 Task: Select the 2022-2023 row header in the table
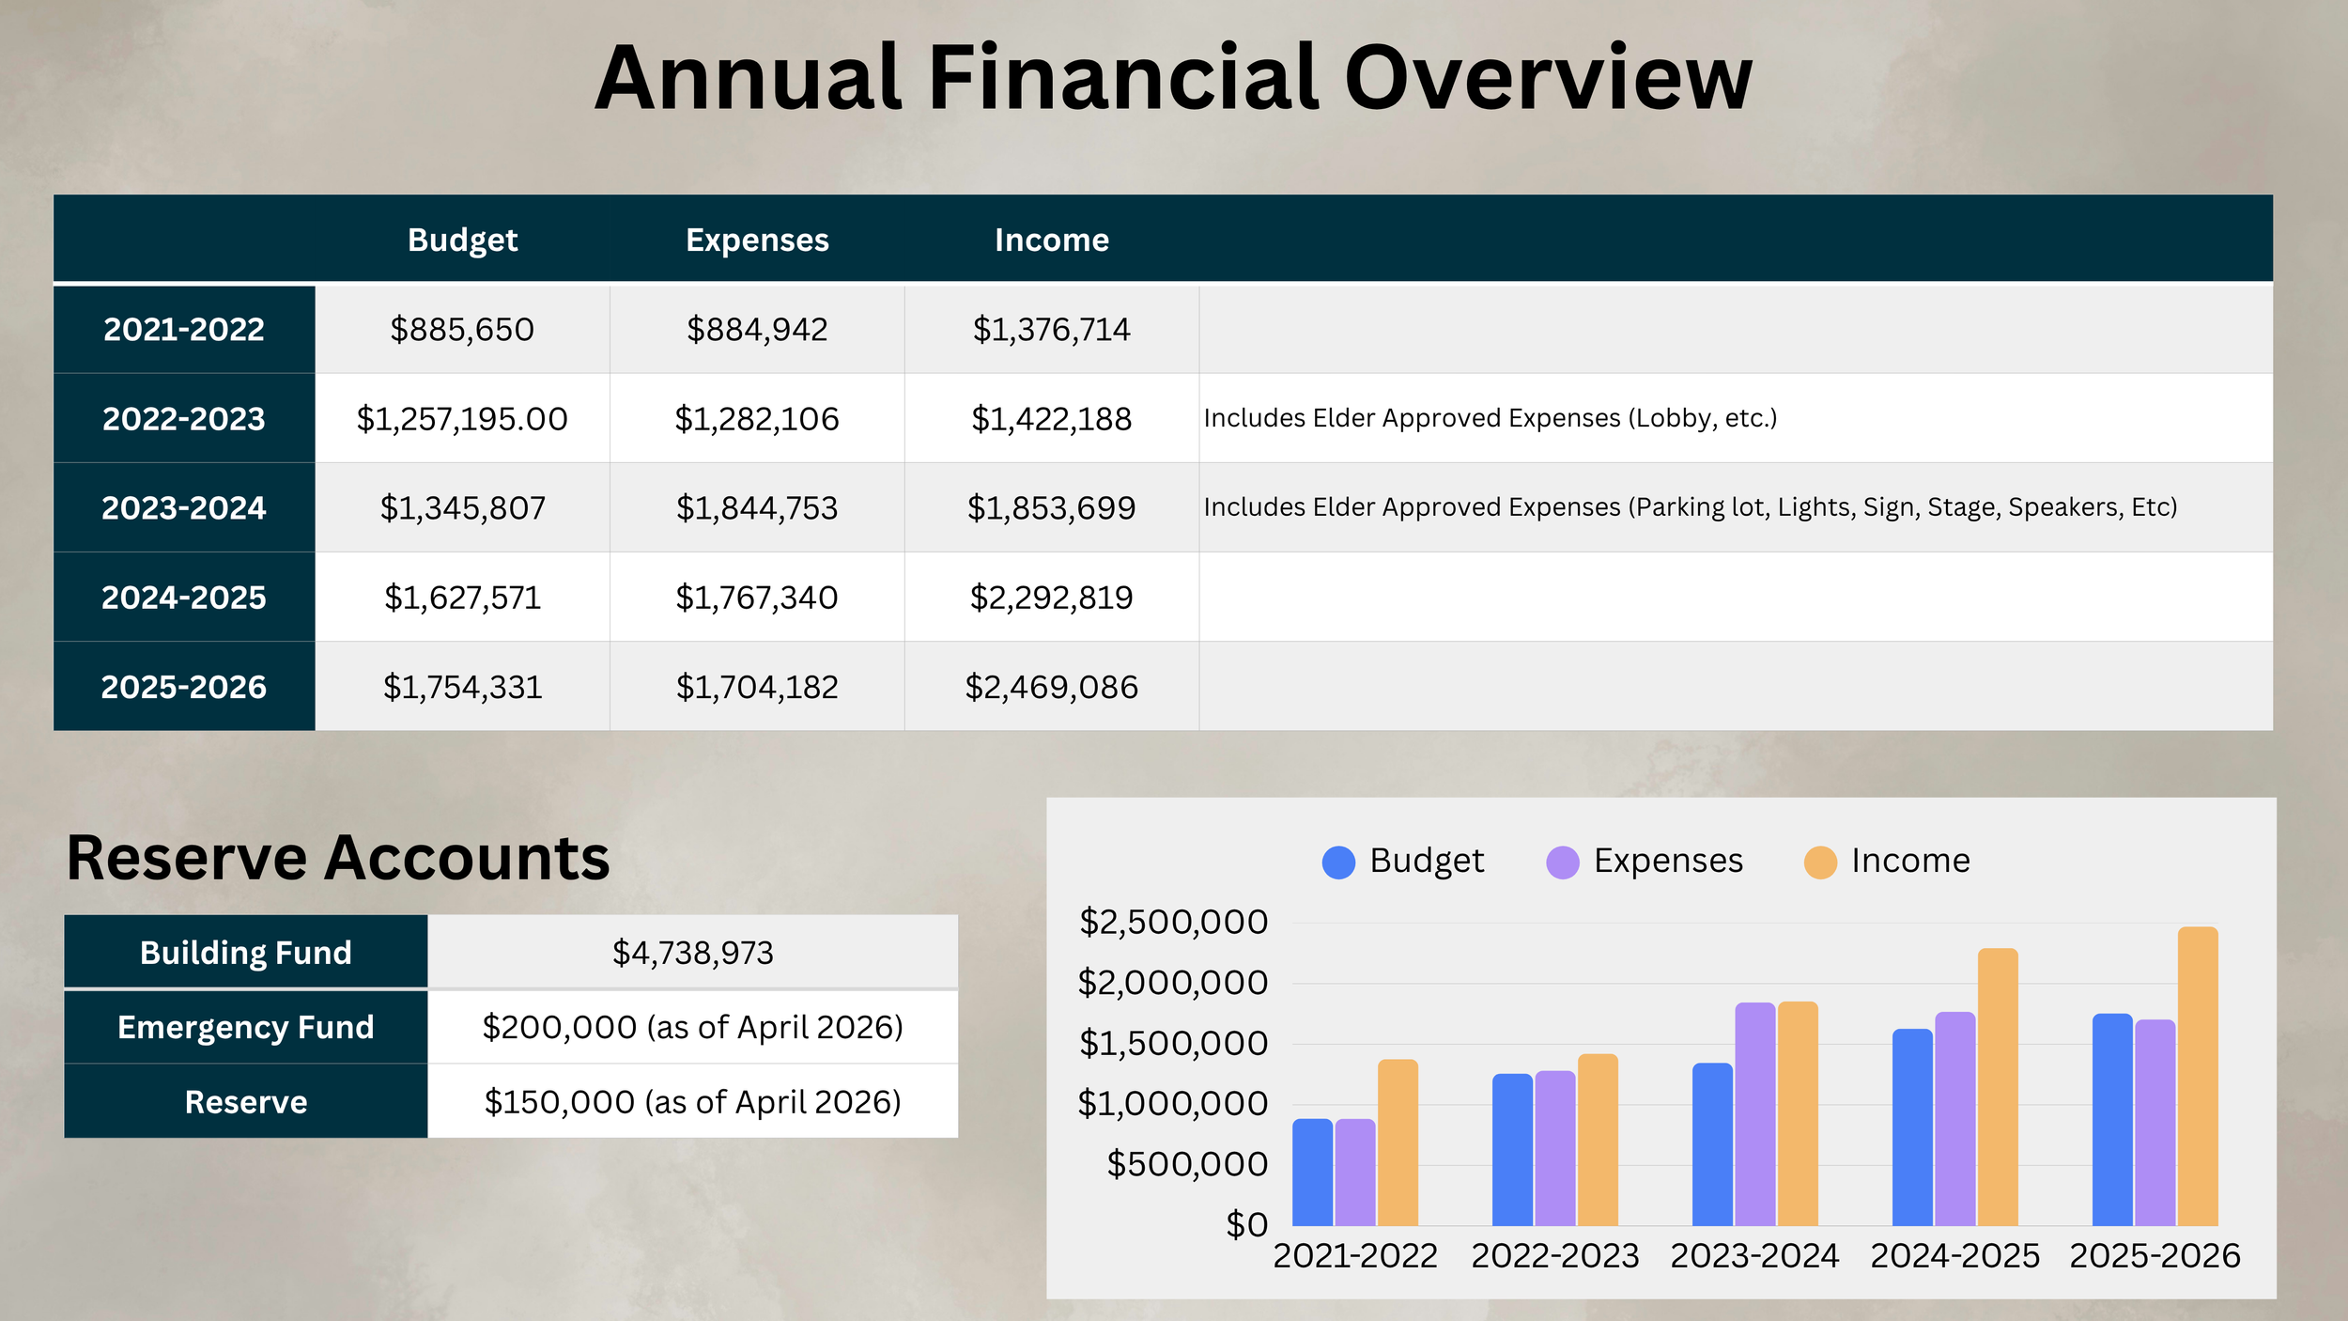[184, 419]
